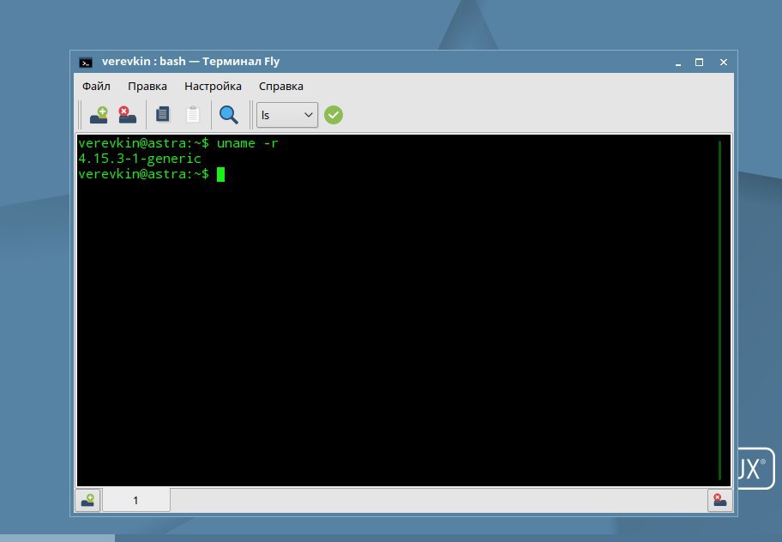The height and width of the screenshot is (542, 782).
Task: Open the Файл menu
Action: coord(96,87)
